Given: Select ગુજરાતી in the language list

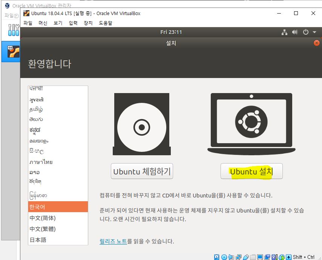Looking at the screenshot, I should point(58,100).
